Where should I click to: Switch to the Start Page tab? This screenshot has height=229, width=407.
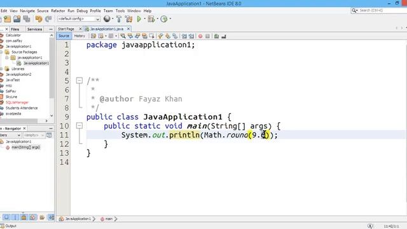(x=66, y=29)
